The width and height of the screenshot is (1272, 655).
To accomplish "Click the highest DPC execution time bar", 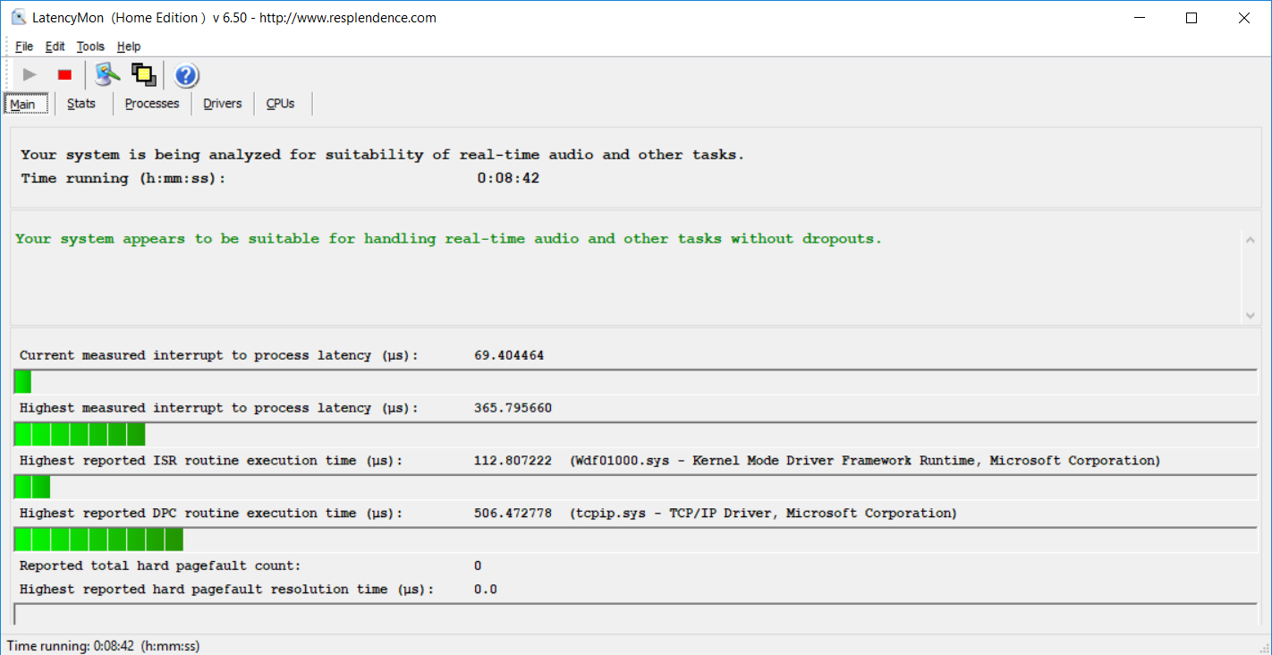I will coord(635,540).
